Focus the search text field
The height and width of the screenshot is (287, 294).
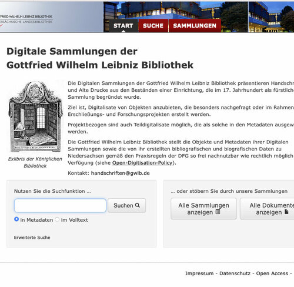point(60,205)
